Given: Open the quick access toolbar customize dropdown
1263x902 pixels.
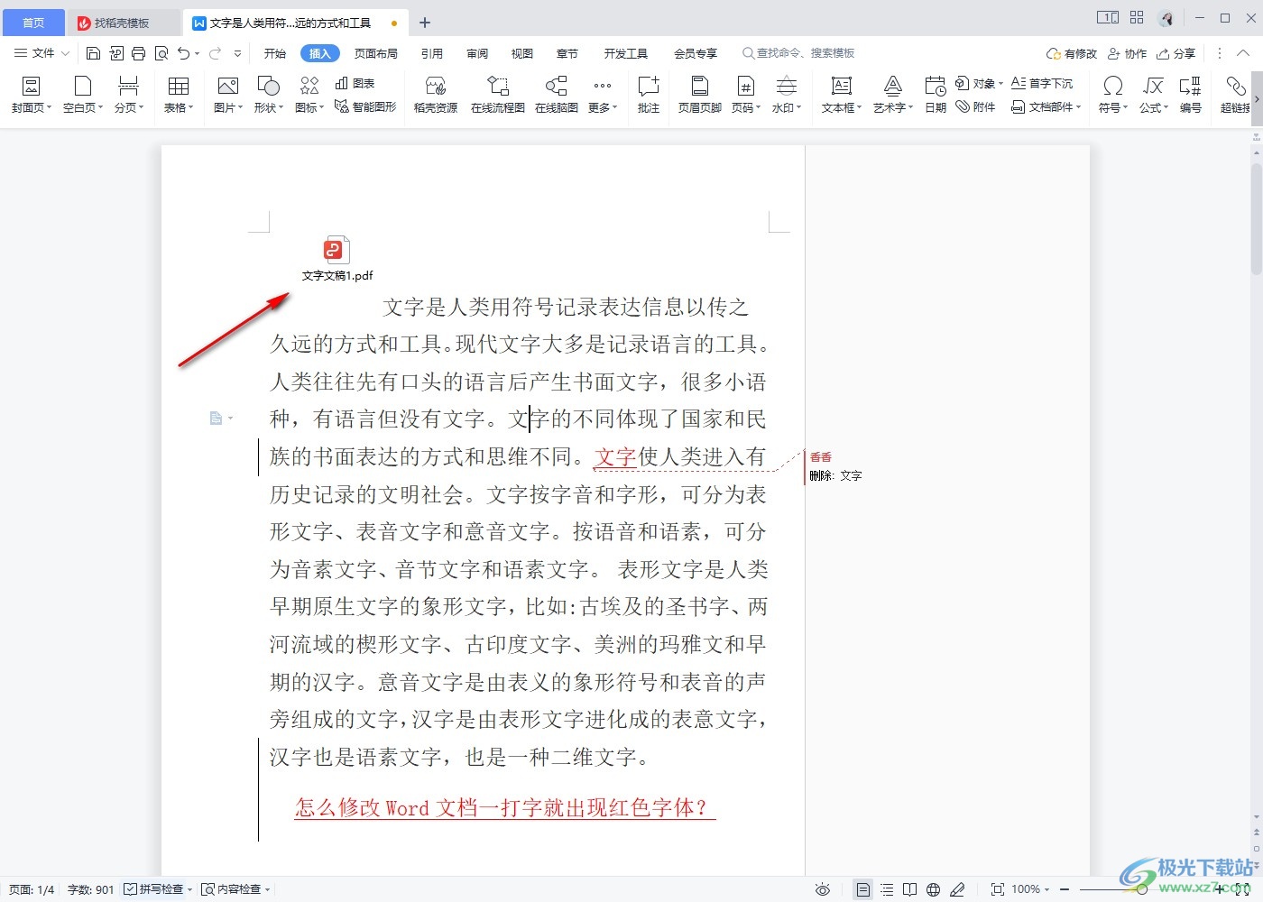Looking at the screenshot, I should tap(238, 53).
